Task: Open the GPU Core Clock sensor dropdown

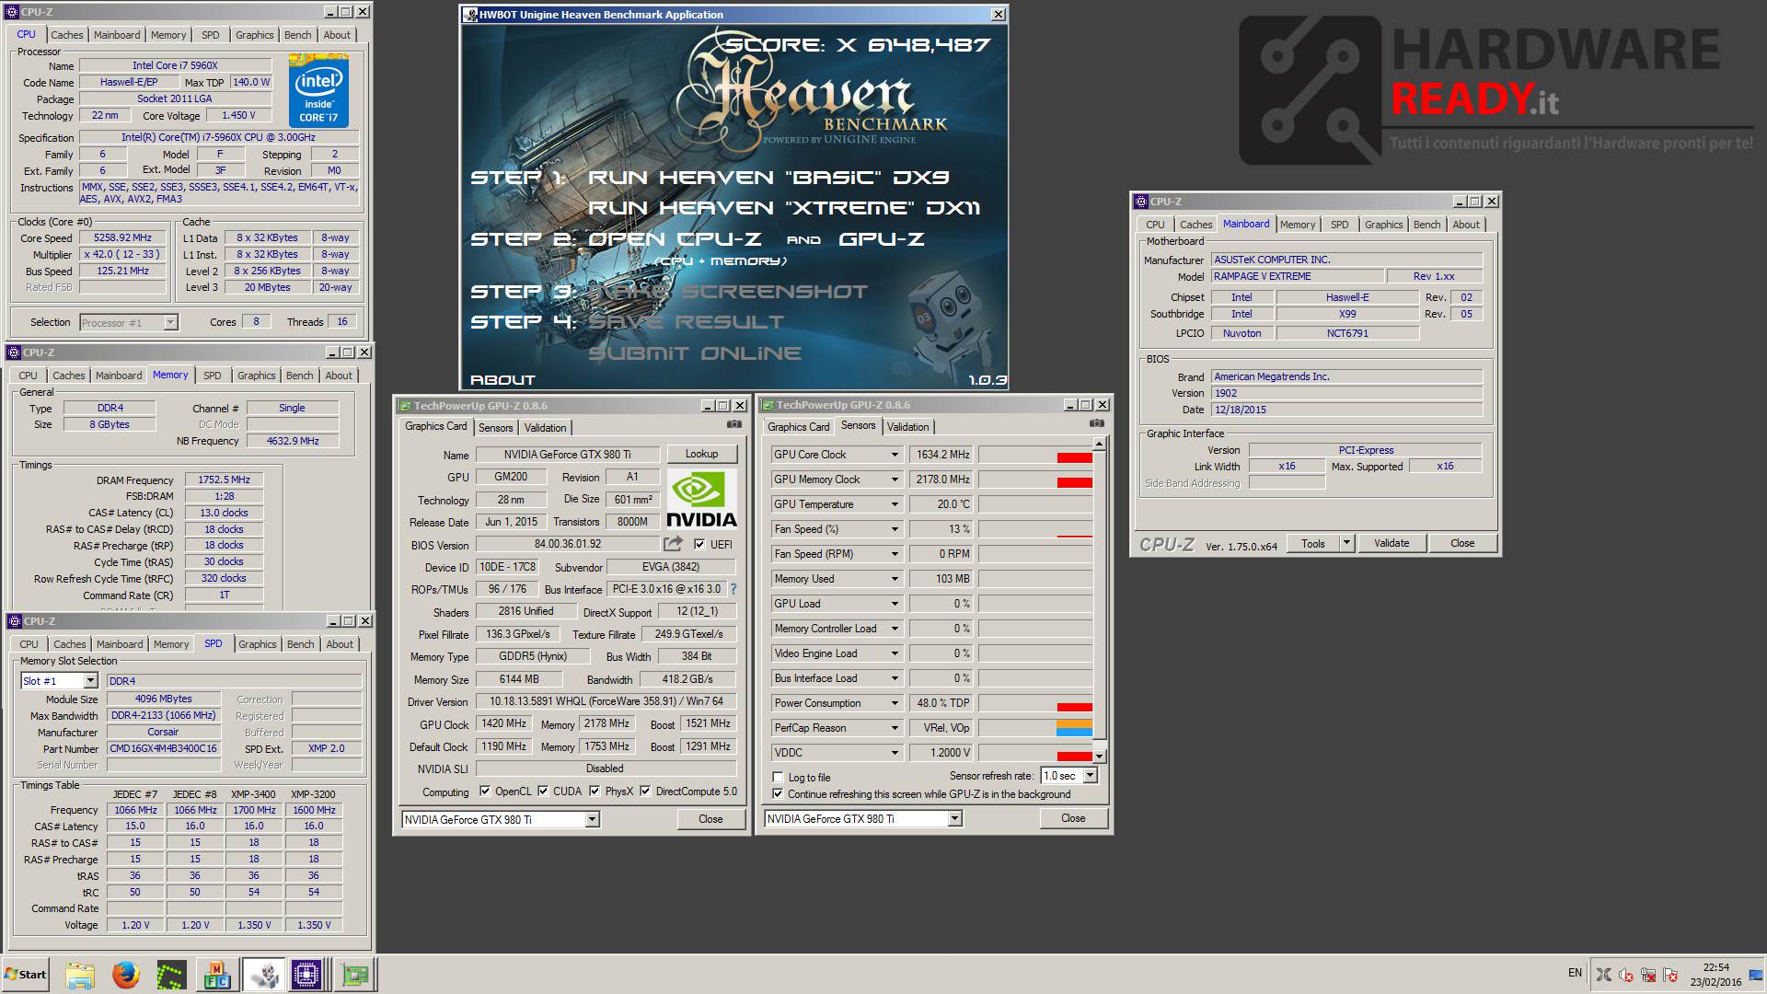Action: [894, 455]
